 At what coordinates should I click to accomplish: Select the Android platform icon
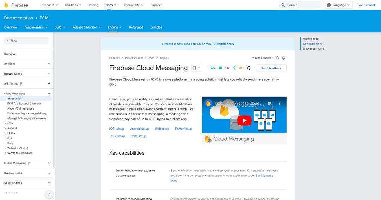[220, 68]
